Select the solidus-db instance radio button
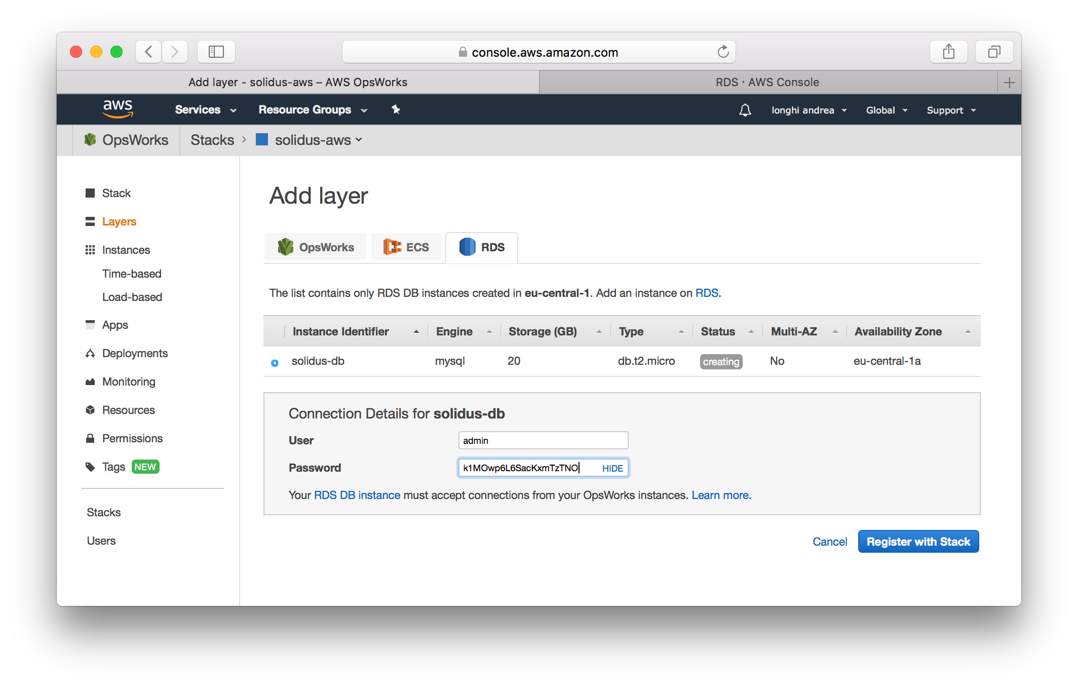Viewport: 1078px width, 687px height. 274,362
